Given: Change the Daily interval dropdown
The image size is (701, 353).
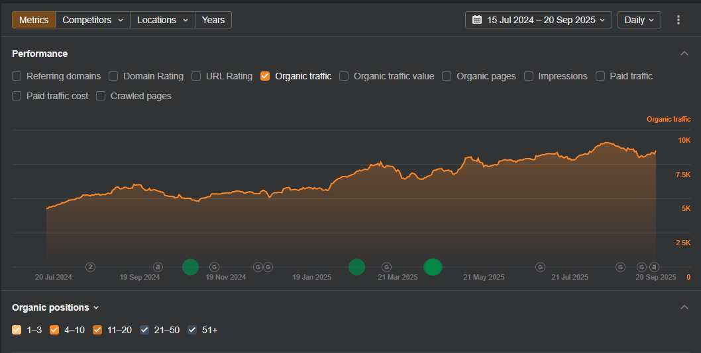Looking at the screenshot, I should (x=639, y=20).
